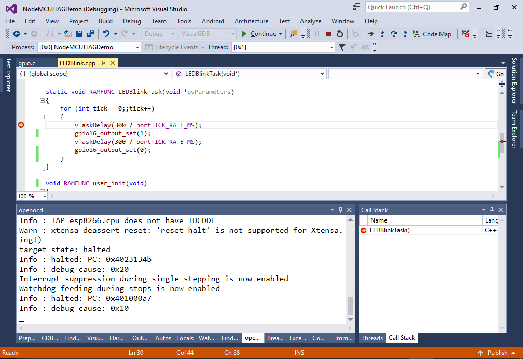The image size is (523, 359).
Task: Open the Thread dropdown showing [0x1]
Action: click(x=283, y=47)
